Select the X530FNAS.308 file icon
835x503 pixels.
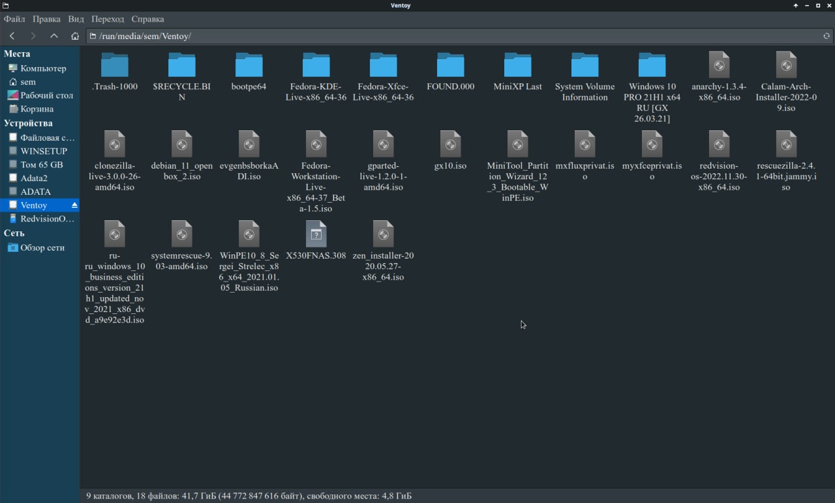[316, 234]
